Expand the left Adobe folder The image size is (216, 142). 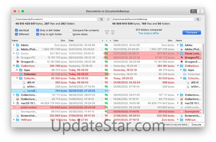pyautogui.click(x=14, y=45)
